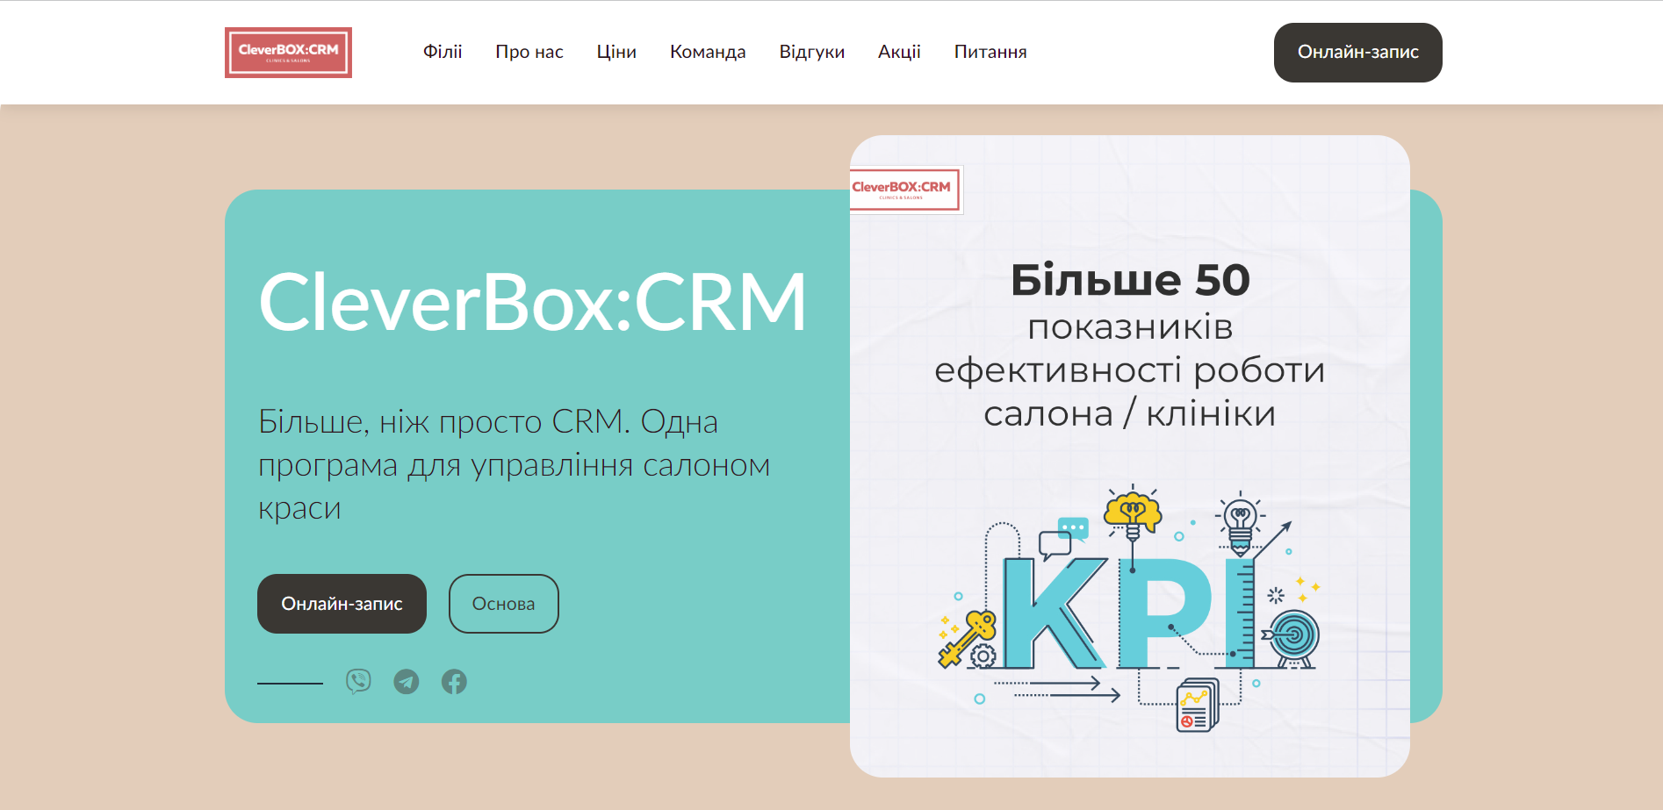
Task: Click the small CleverBOX:CRM logo on promo card
Action: [906, 189]
